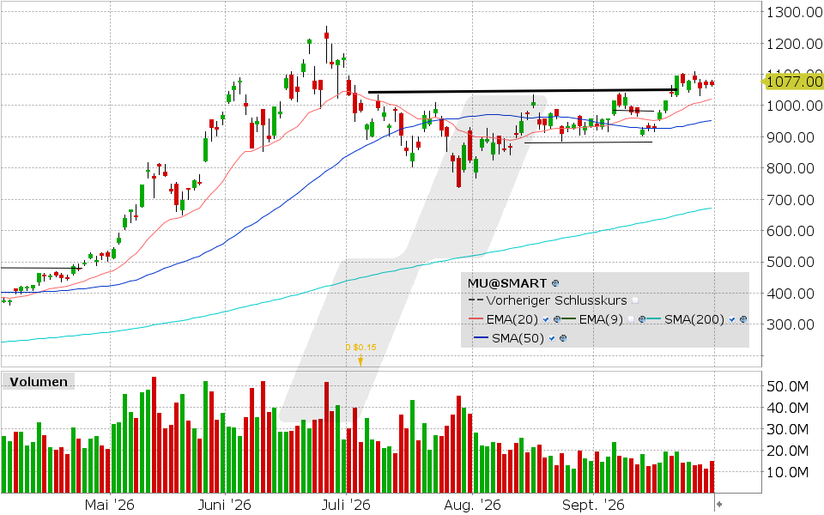
Task: Click the SMA(200) legend label
Action: click(694, 319)
